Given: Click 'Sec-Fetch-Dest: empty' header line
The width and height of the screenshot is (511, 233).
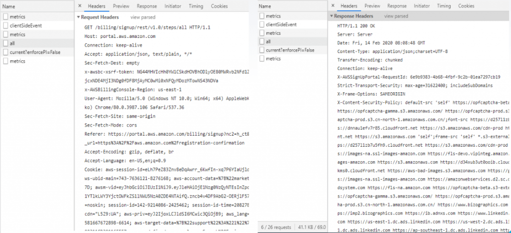Looking at the screenshot, I should pos(112,63).
